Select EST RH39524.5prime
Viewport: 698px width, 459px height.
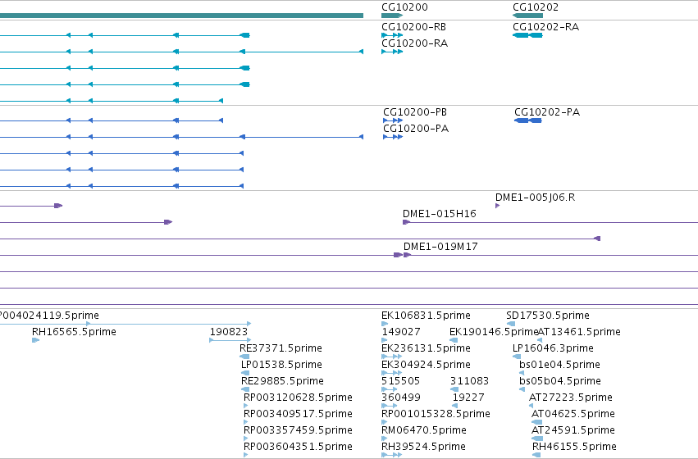click(x=423, y=447)
